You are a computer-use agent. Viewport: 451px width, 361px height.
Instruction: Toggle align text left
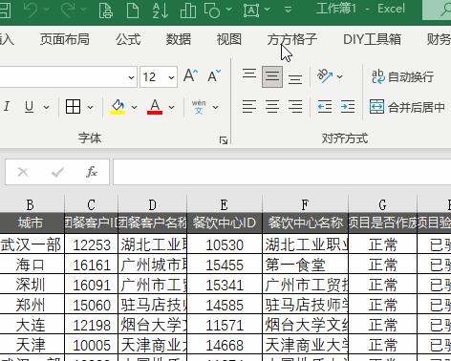pyautogui.click(x=249, y=107)
